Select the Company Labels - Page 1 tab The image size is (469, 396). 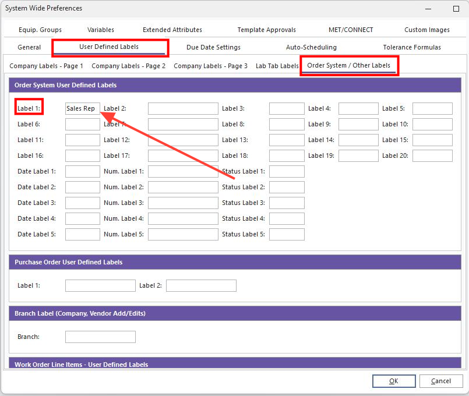[x=45, y=66]
